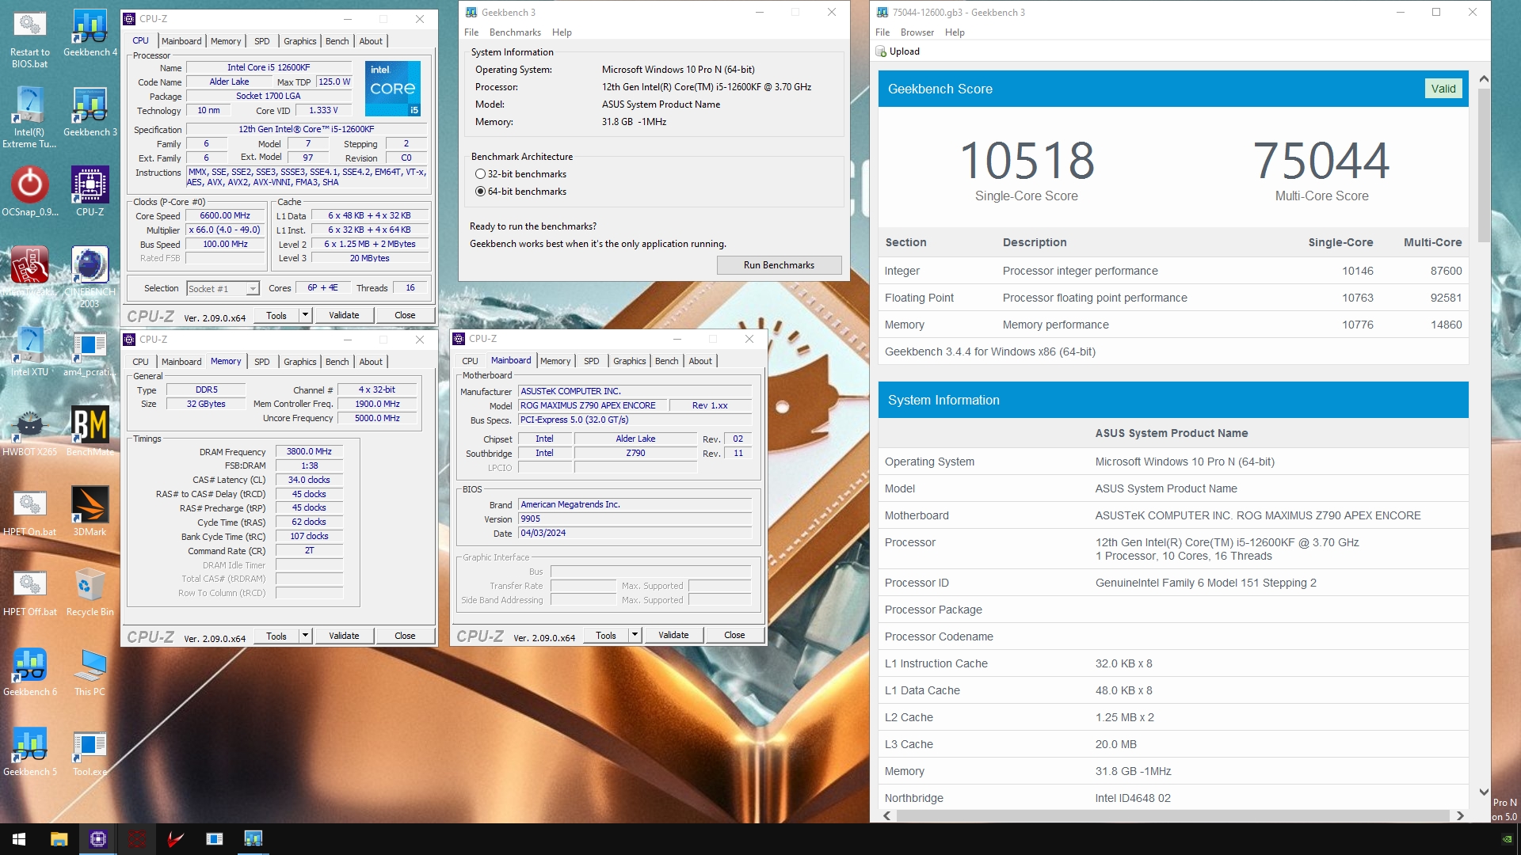Click single-core score 10518

click(1027, 161)
